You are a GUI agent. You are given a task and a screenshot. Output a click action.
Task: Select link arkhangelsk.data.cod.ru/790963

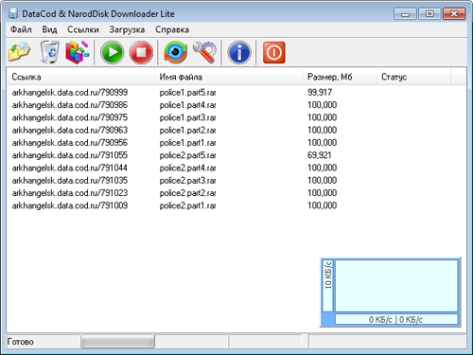pyautogui.click(x=70, y=131)
